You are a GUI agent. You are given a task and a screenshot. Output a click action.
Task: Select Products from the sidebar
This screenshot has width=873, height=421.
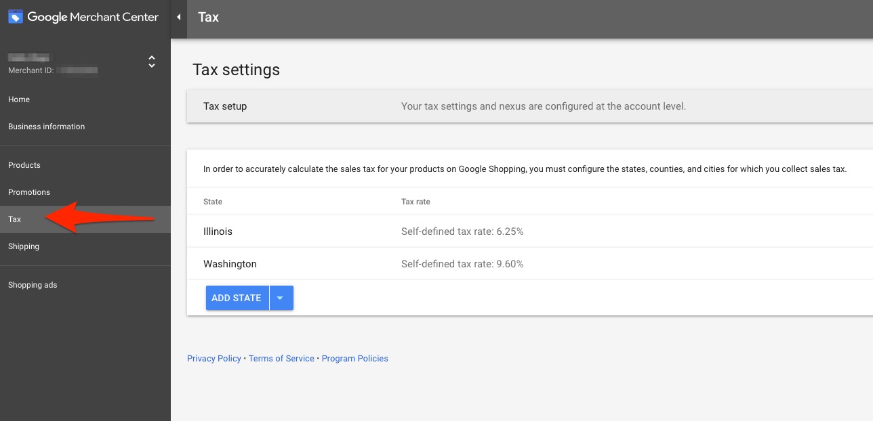24,164
